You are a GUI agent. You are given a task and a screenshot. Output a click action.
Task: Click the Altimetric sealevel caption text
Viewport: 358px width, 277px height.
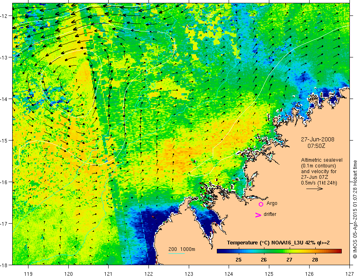(x=322, y=160)
